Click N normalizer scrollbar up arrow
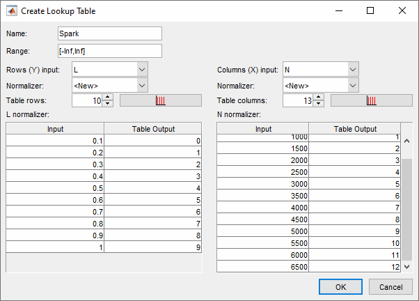The image size is (419, 301). (x=406, y=141)
